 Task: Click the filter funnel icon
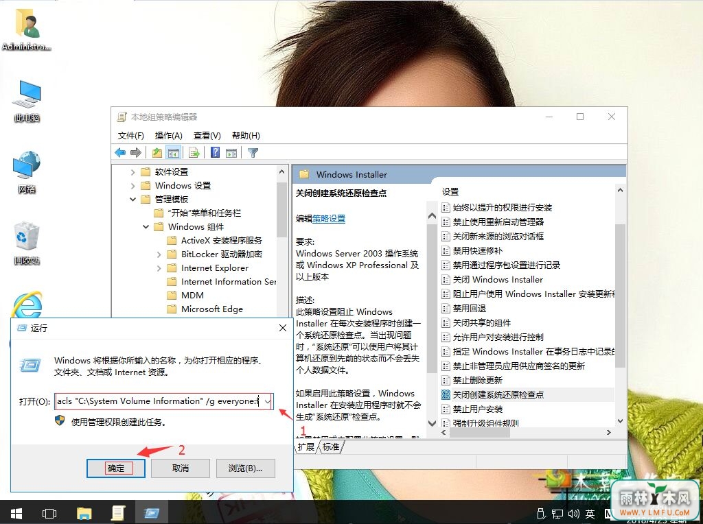tap(253, 153)
